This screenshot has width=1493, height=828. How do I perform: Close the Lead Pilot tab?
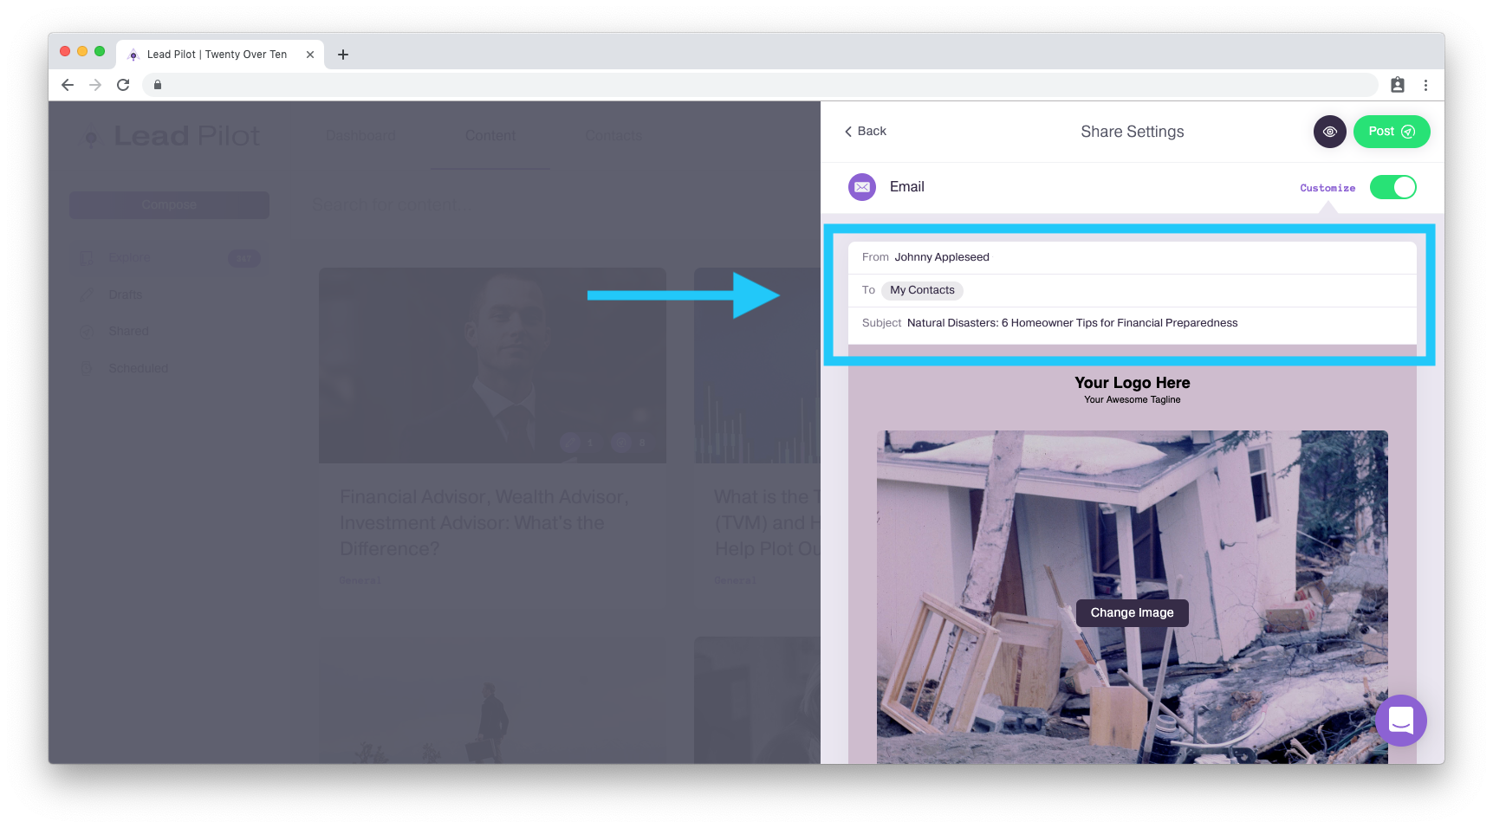[310, 55]
